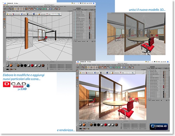Open Spotlight search in the upper macOS menu bar

point(94,3)
